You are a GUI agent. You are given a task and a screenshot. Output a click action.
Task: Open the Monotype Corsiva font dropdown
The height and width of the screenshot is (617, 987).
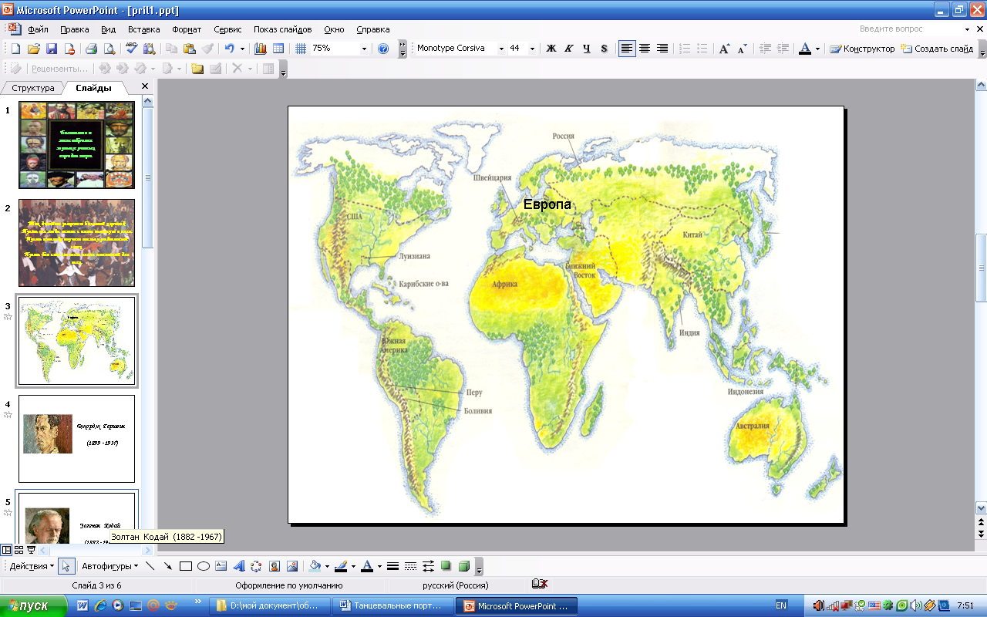tap(501, 49)
